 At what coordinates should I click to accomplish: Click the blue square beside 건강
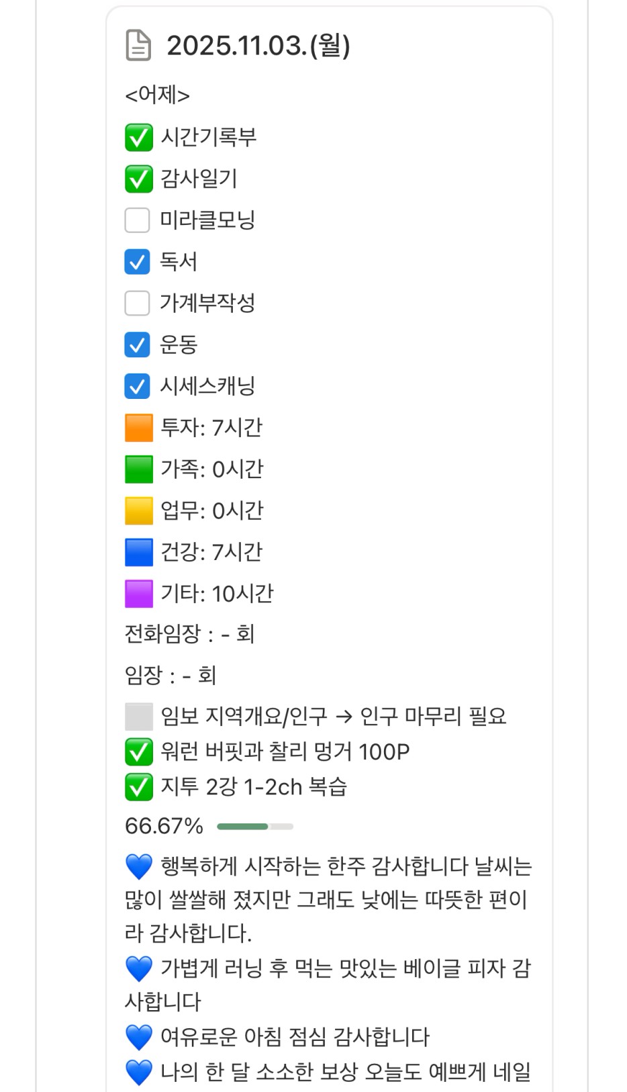pyautogui.click(x=138, y=552)
